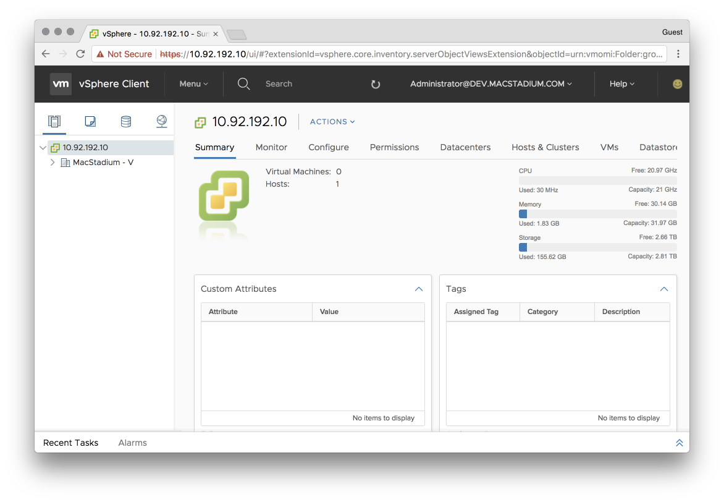Sort by the Assigned Tag column header
The height and width of the screenshot is (502, 724).
pyautogui.click(x=483, y=312)
